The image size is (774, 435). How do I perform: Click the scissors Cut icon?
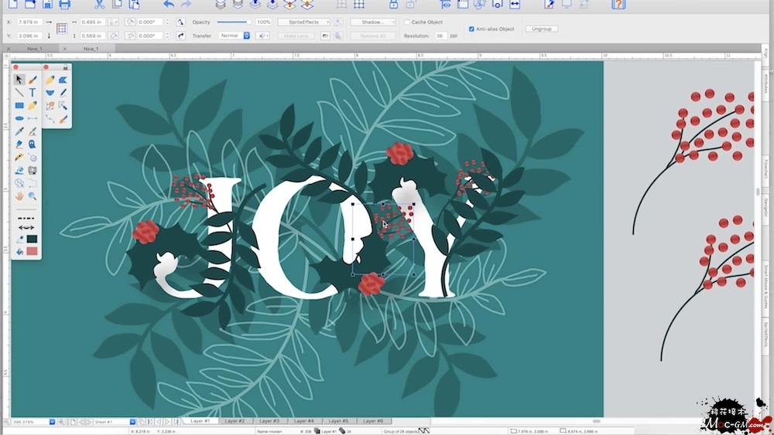tap(99, 5)
